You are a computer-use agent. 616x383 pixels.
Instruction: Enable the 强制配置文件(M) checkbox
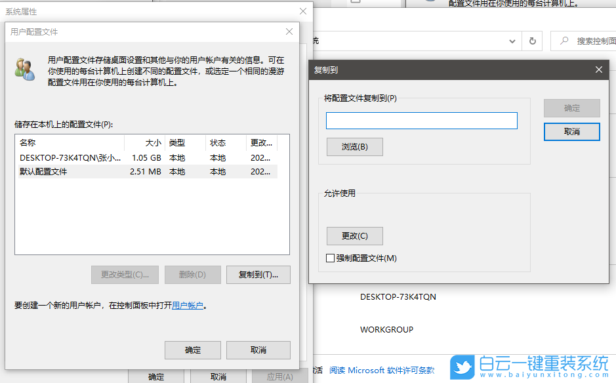click(331, 258)
